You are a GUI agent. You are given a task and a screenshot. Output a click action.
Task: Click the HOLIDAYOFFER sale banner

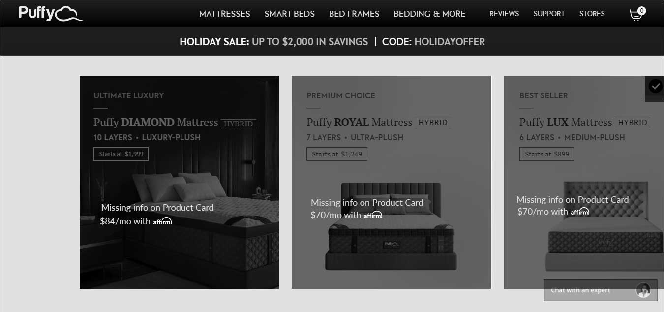coord(332,42)
